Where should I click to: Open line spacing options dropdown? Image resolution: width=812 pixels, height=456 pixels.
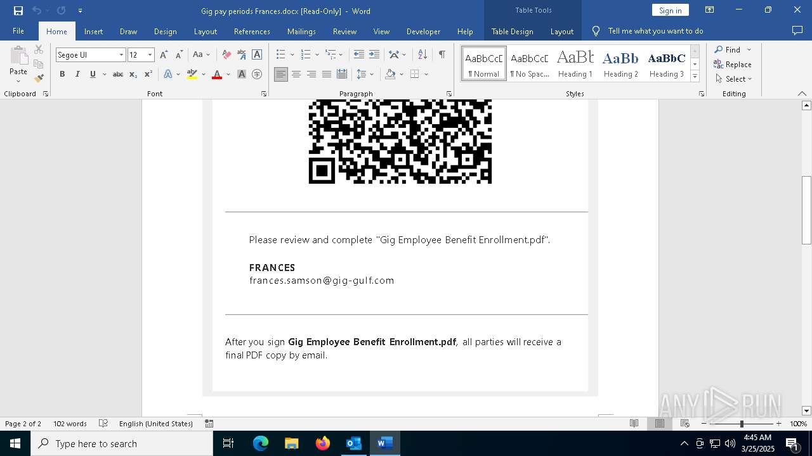(365, 74)
